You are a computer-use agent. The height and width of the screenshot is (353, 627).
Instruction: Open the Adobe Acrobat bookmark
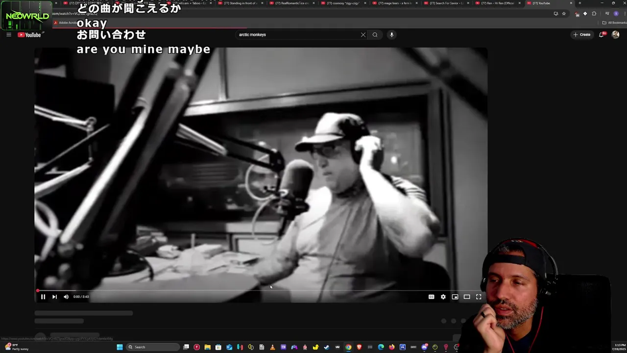coord(65,23)
